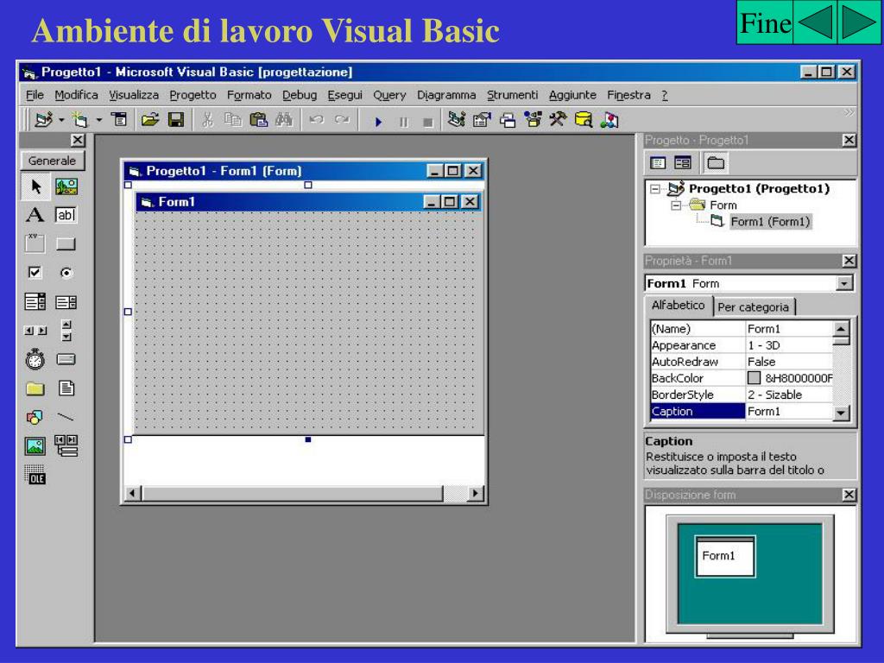Click the Find binoculars icon
Viewport: 884px width, 663px height.
coord(283,120)
